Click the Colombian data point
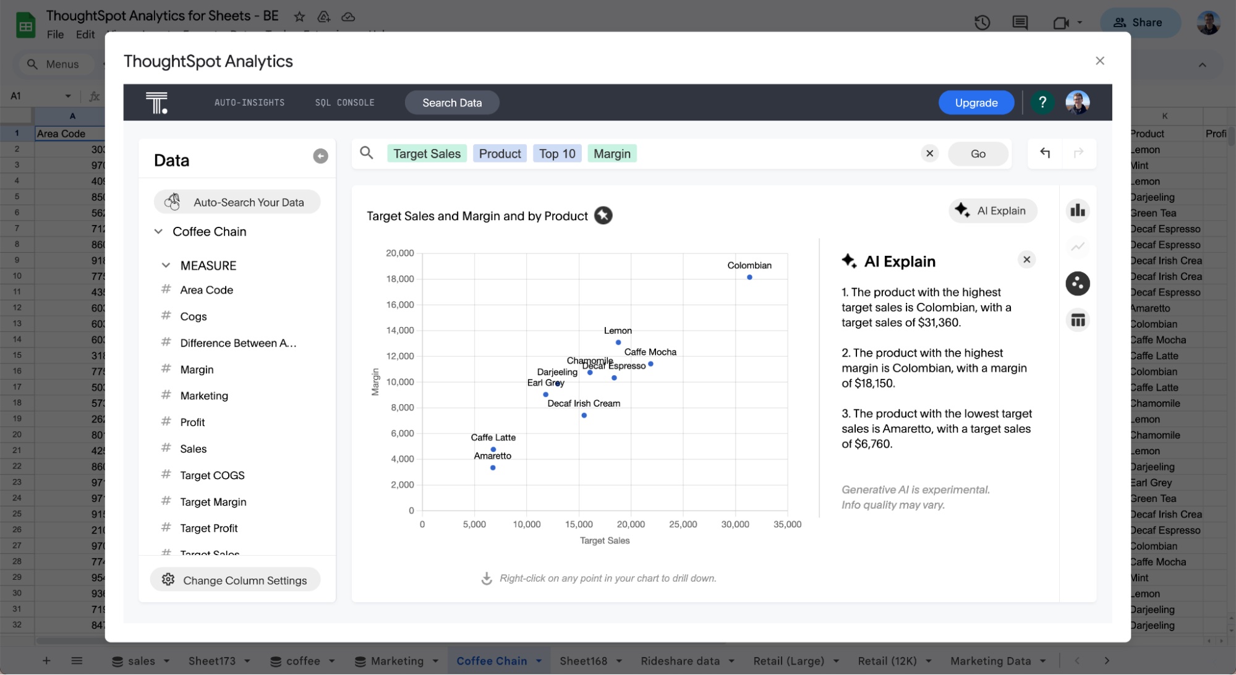The image size is (1236, 675). pyautogui.click(x=749, y=278)
